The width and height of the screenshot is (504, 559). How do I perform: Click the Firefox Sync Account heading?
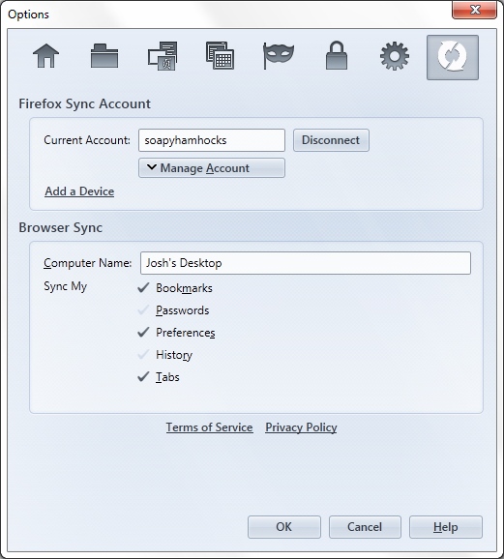click(x=84, y=103)
